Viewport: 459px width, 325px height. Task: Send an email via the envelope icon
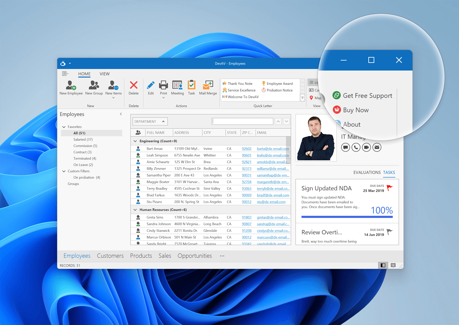pos(377,147)
